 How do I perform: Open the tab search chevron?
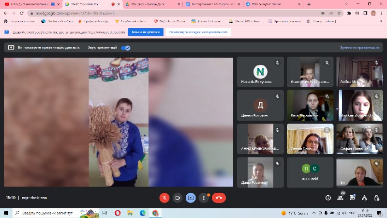(347, 4)
